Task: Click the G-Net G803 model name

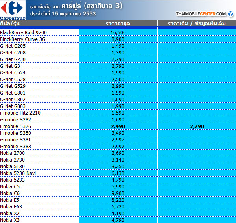Action: [x=13, y=106]
